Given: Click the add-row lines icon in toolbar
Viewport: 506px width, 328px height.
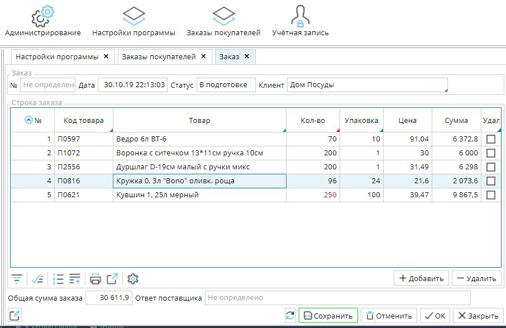Looking at the screenshot, I should click(75, 279).
